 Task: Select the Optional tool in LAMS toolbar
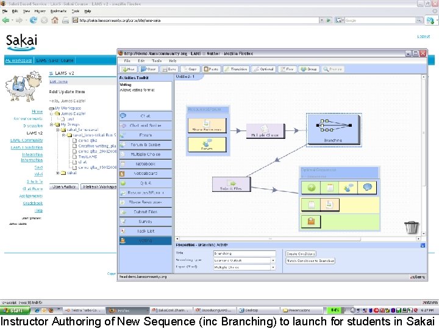point(263,69)
